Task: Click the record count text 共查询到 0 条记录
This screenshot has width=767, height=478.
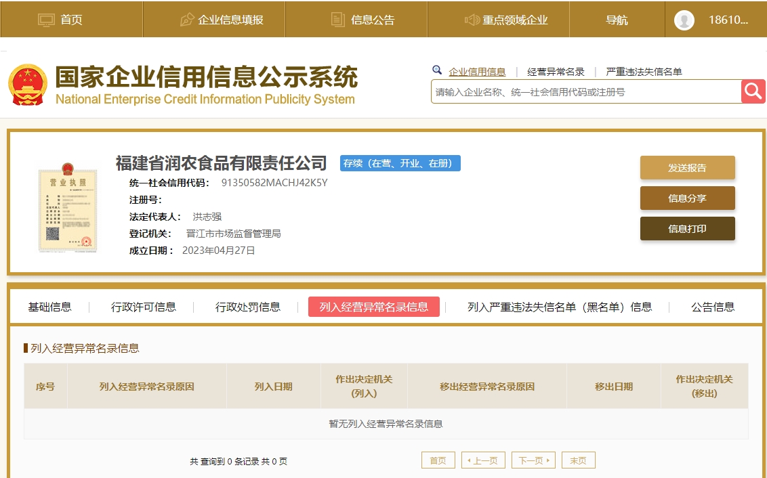Action: point(224,461)
